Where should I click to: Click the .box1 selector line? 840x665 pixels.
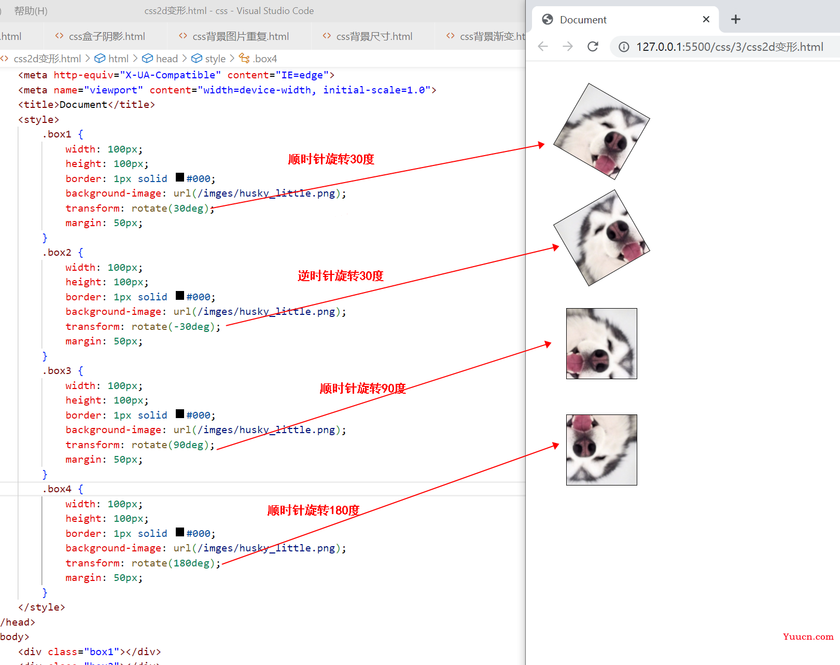point(62,134)
